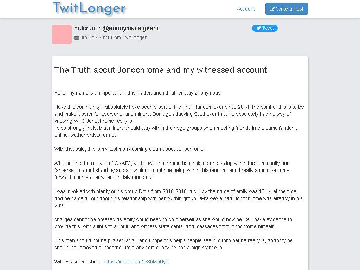The image size is (360, 270).
Task: Click the paragraph mentioning ONAF3 release
Action: [x=172, y=170]
